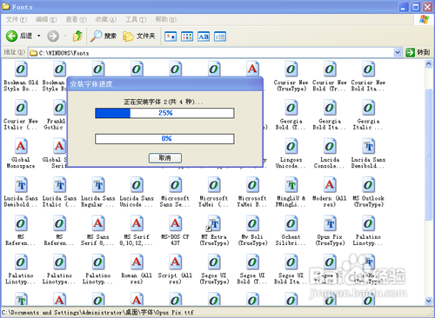Select Palatino Linotyp... icon beside Opus Pix
435x318 pixels.
[x=368, y=223]
